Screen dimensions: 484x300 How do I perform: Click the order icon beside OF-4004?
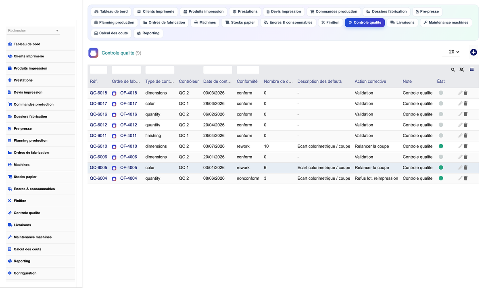pos(114,178)
